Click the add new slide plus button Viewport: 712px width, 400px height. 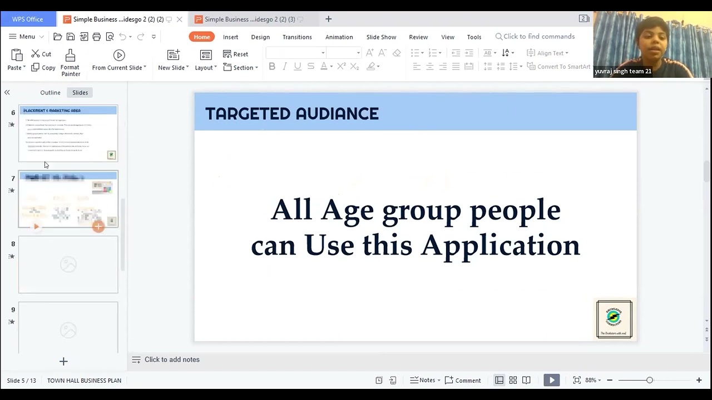coord(63,362)
